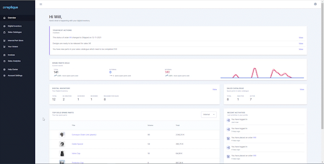Open the user profile icon
Screen dimensions: 324x164
(315, 4)
